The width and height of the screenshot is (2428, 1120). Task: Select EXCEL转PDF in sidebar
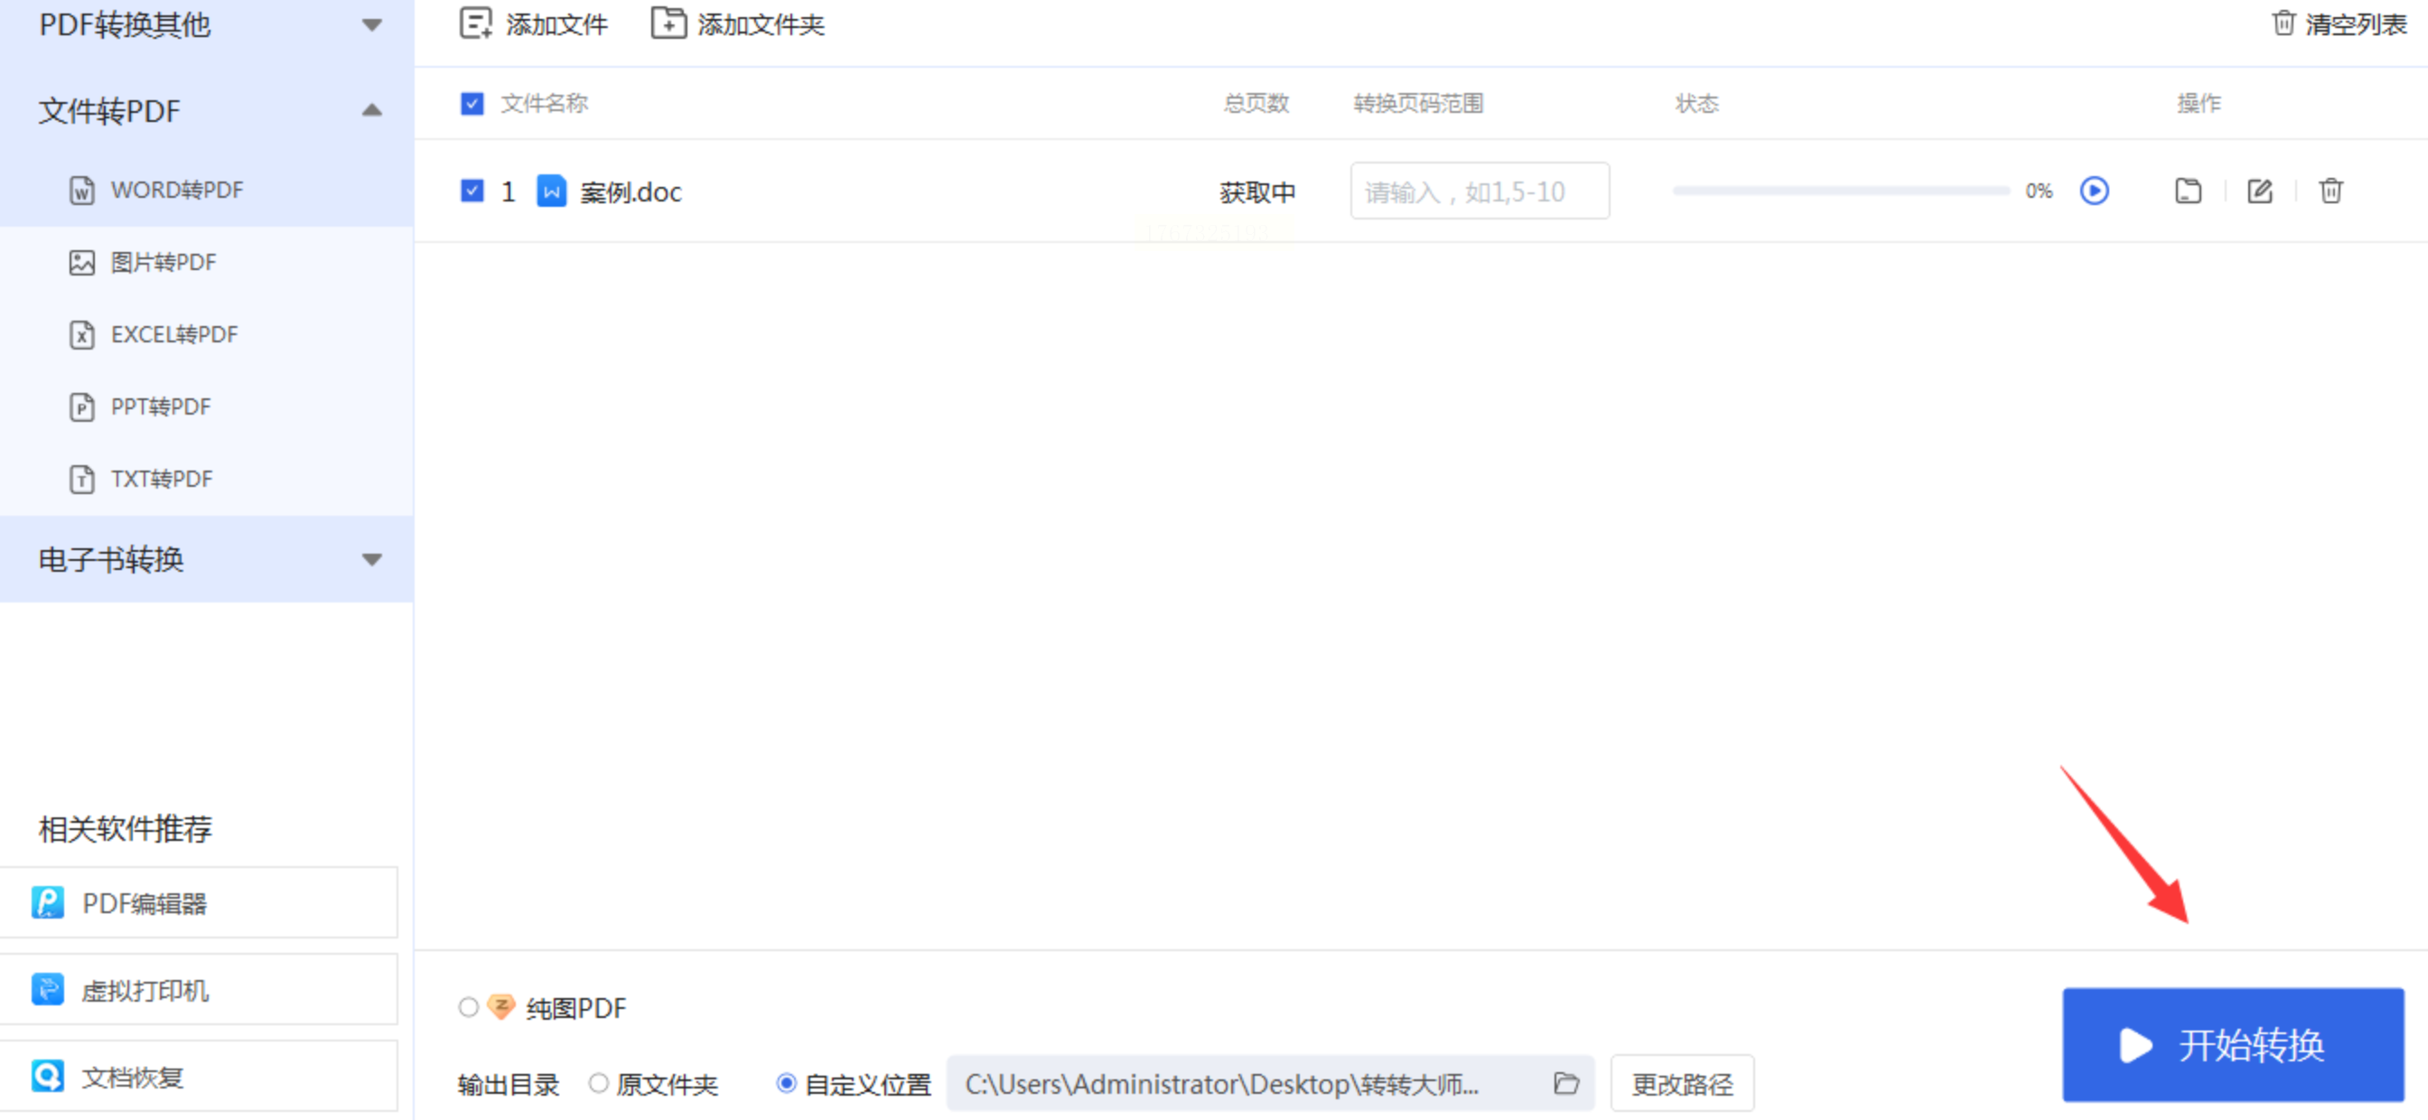tap(173, 335)
